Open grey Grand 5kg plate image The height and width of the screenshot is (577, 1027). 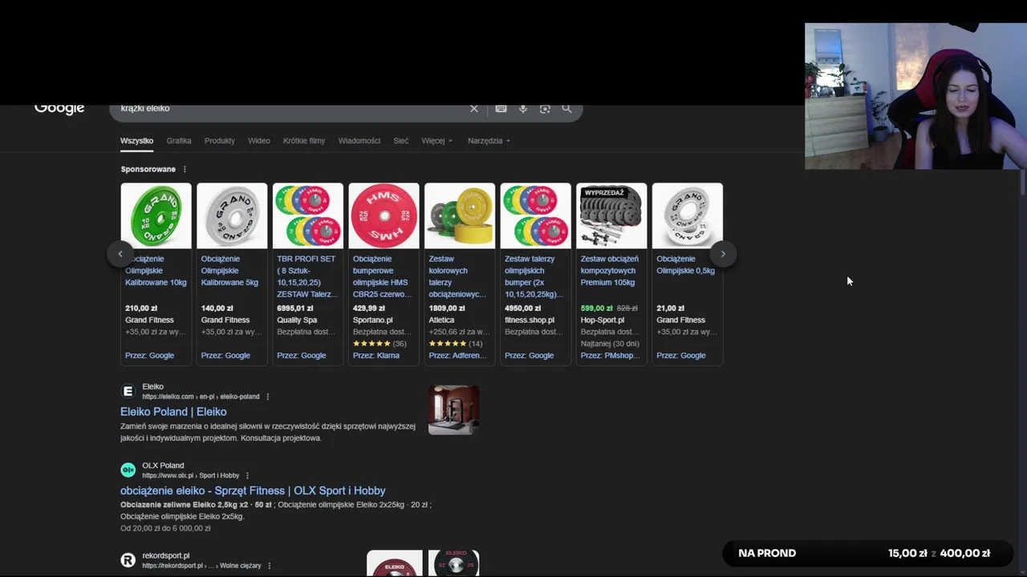232,216
